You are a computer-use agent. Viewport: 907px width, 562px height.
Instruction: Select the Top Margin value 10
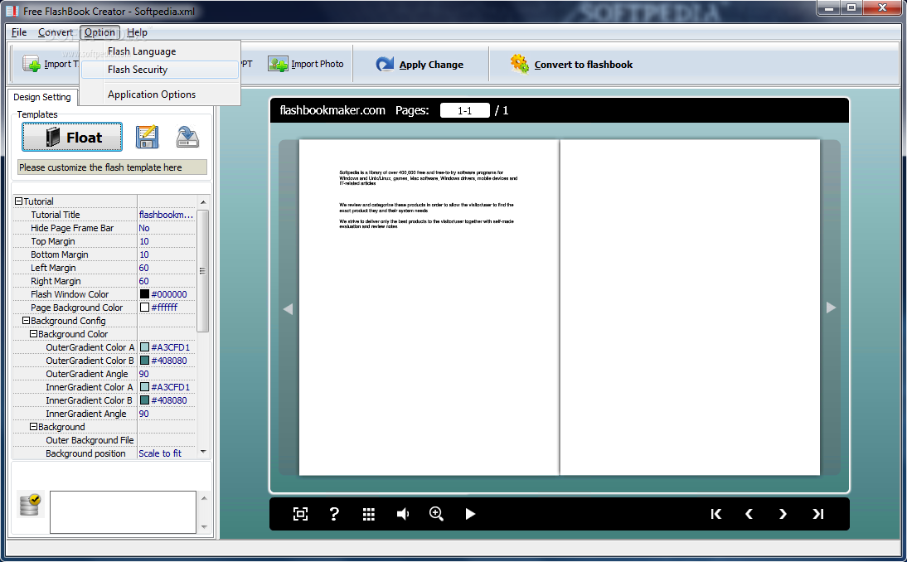coord(167,241)
